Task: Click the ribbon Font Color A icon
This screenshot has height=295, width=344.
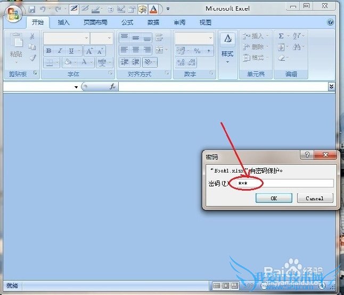Action: click(84, 62)
